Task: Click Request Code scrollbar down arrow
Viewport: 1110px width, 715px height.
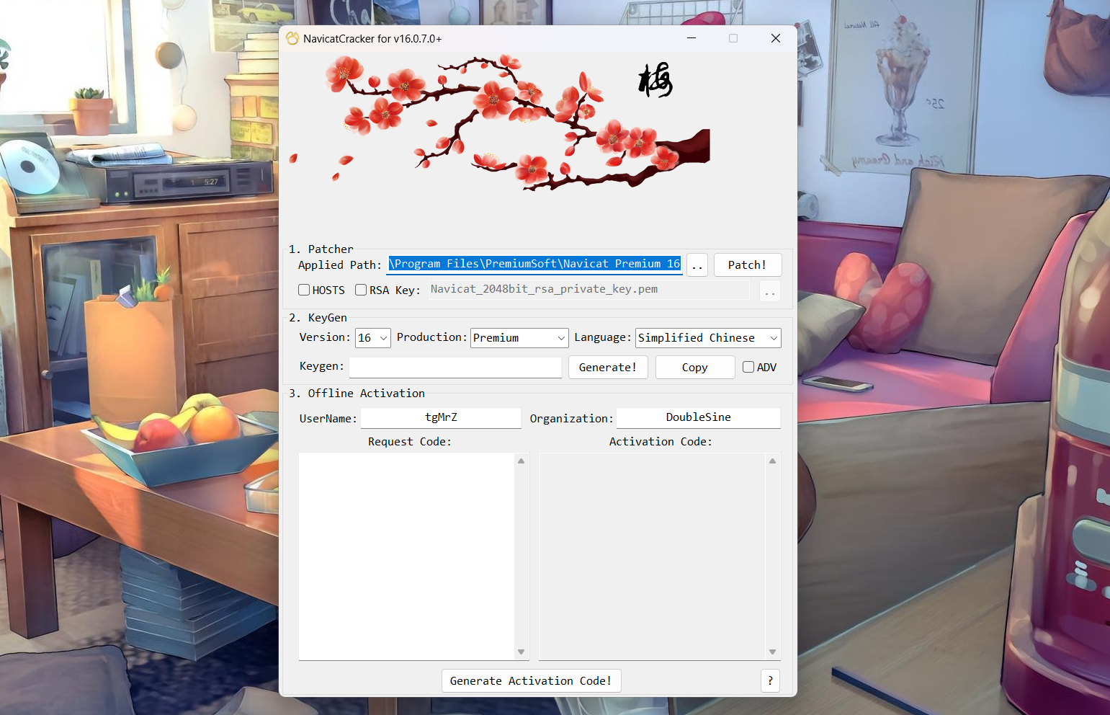Action: [522, 652]
